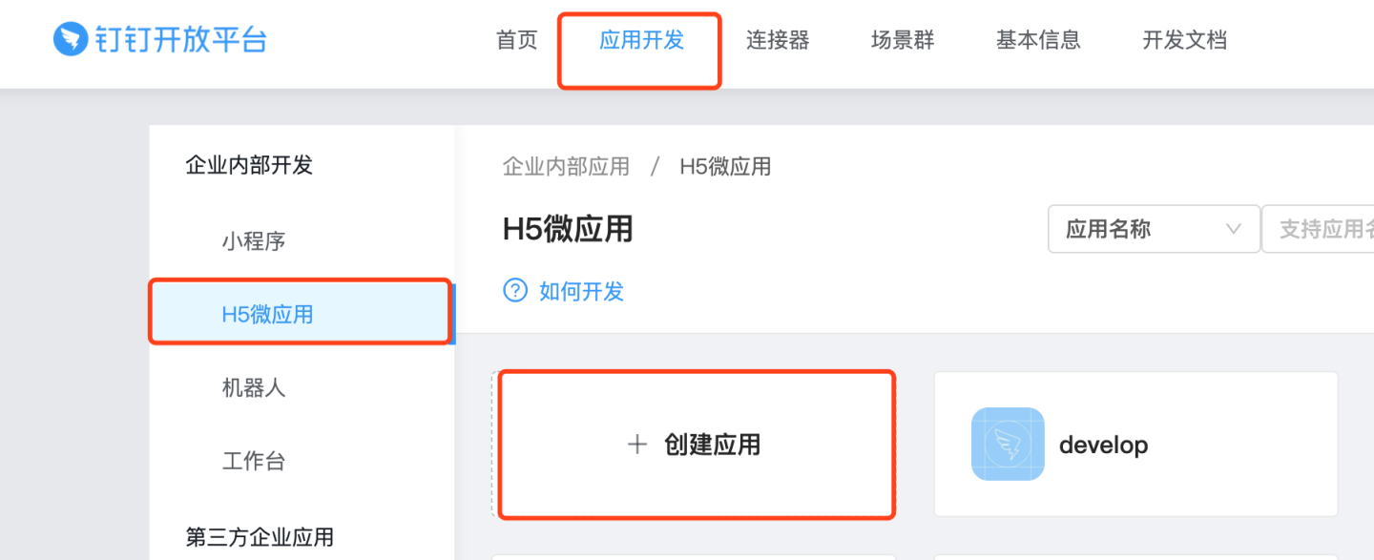Click the DingTalk logo icon

pyautogui.click(x=71, y=40)
